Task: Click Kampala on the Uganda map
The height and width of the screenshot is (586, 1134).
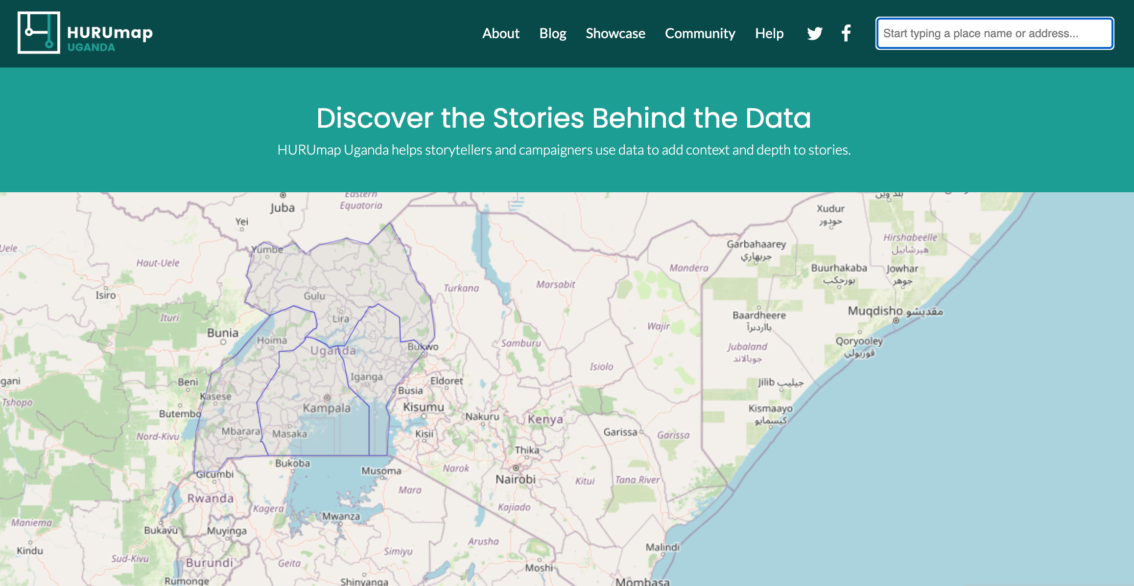Action: 327,407
